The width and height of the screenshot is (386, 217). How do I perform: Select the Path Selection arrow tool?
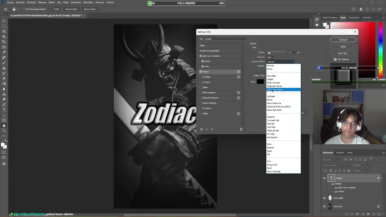pyautogui.click(x=4, y=115)
